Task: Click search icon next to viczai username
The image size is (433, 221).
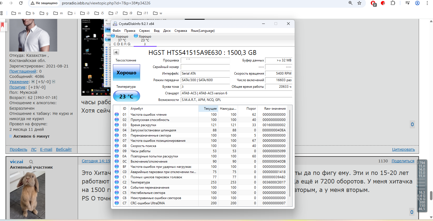Action: coord(31,162)
